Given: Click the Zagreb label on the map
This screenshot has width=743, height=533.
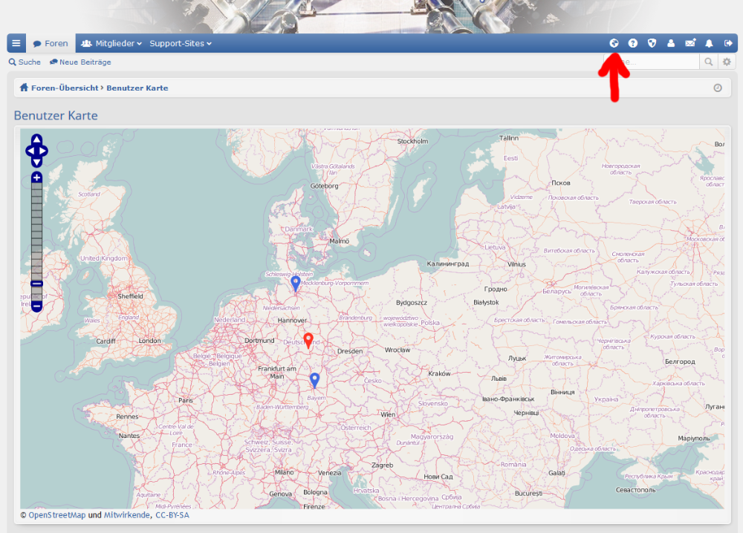Looking at the screenshot, I should [x=383, y=465].
